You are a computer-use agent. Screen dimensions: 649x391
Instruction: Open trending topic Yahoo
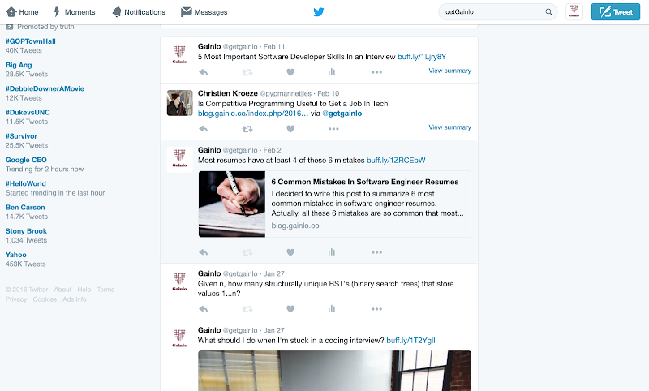click(x=15, y=255)
